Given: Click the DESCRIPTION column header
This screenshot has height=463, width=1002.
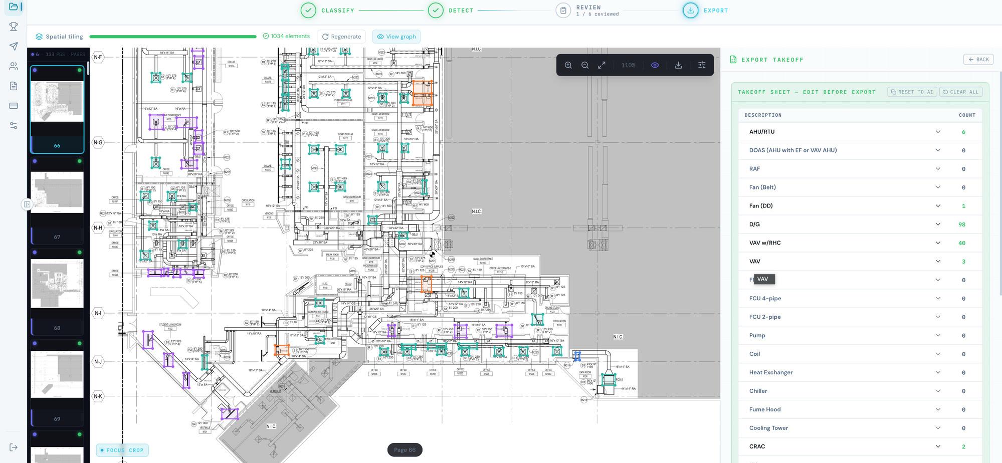Looking at the screenshot, I should click(x=763, y=115).
